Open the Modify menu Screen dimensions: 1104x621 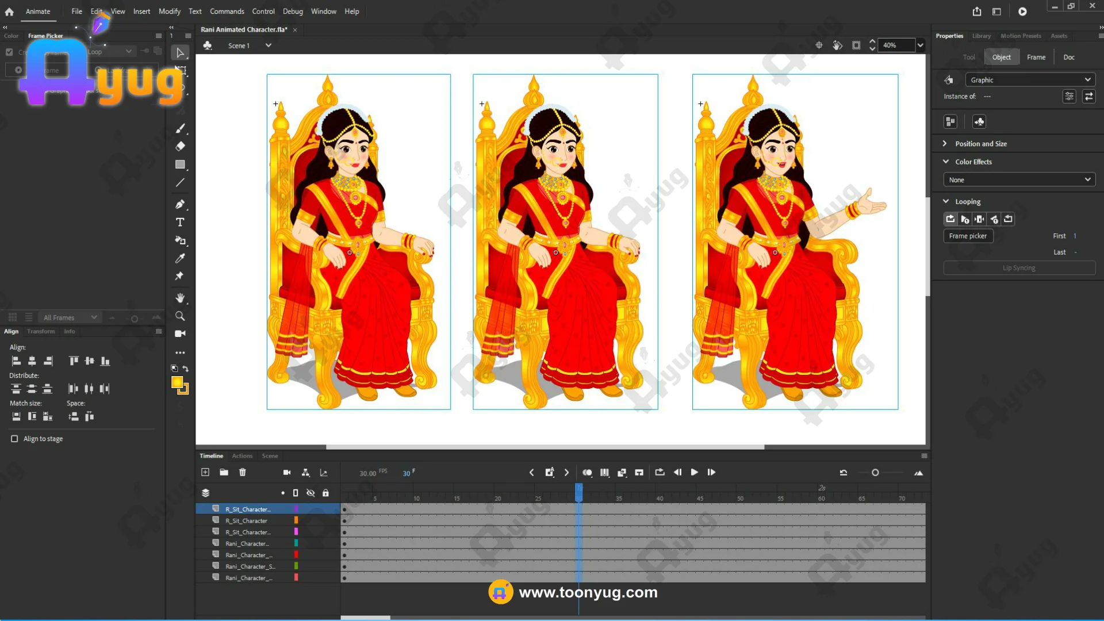point(169,11)
